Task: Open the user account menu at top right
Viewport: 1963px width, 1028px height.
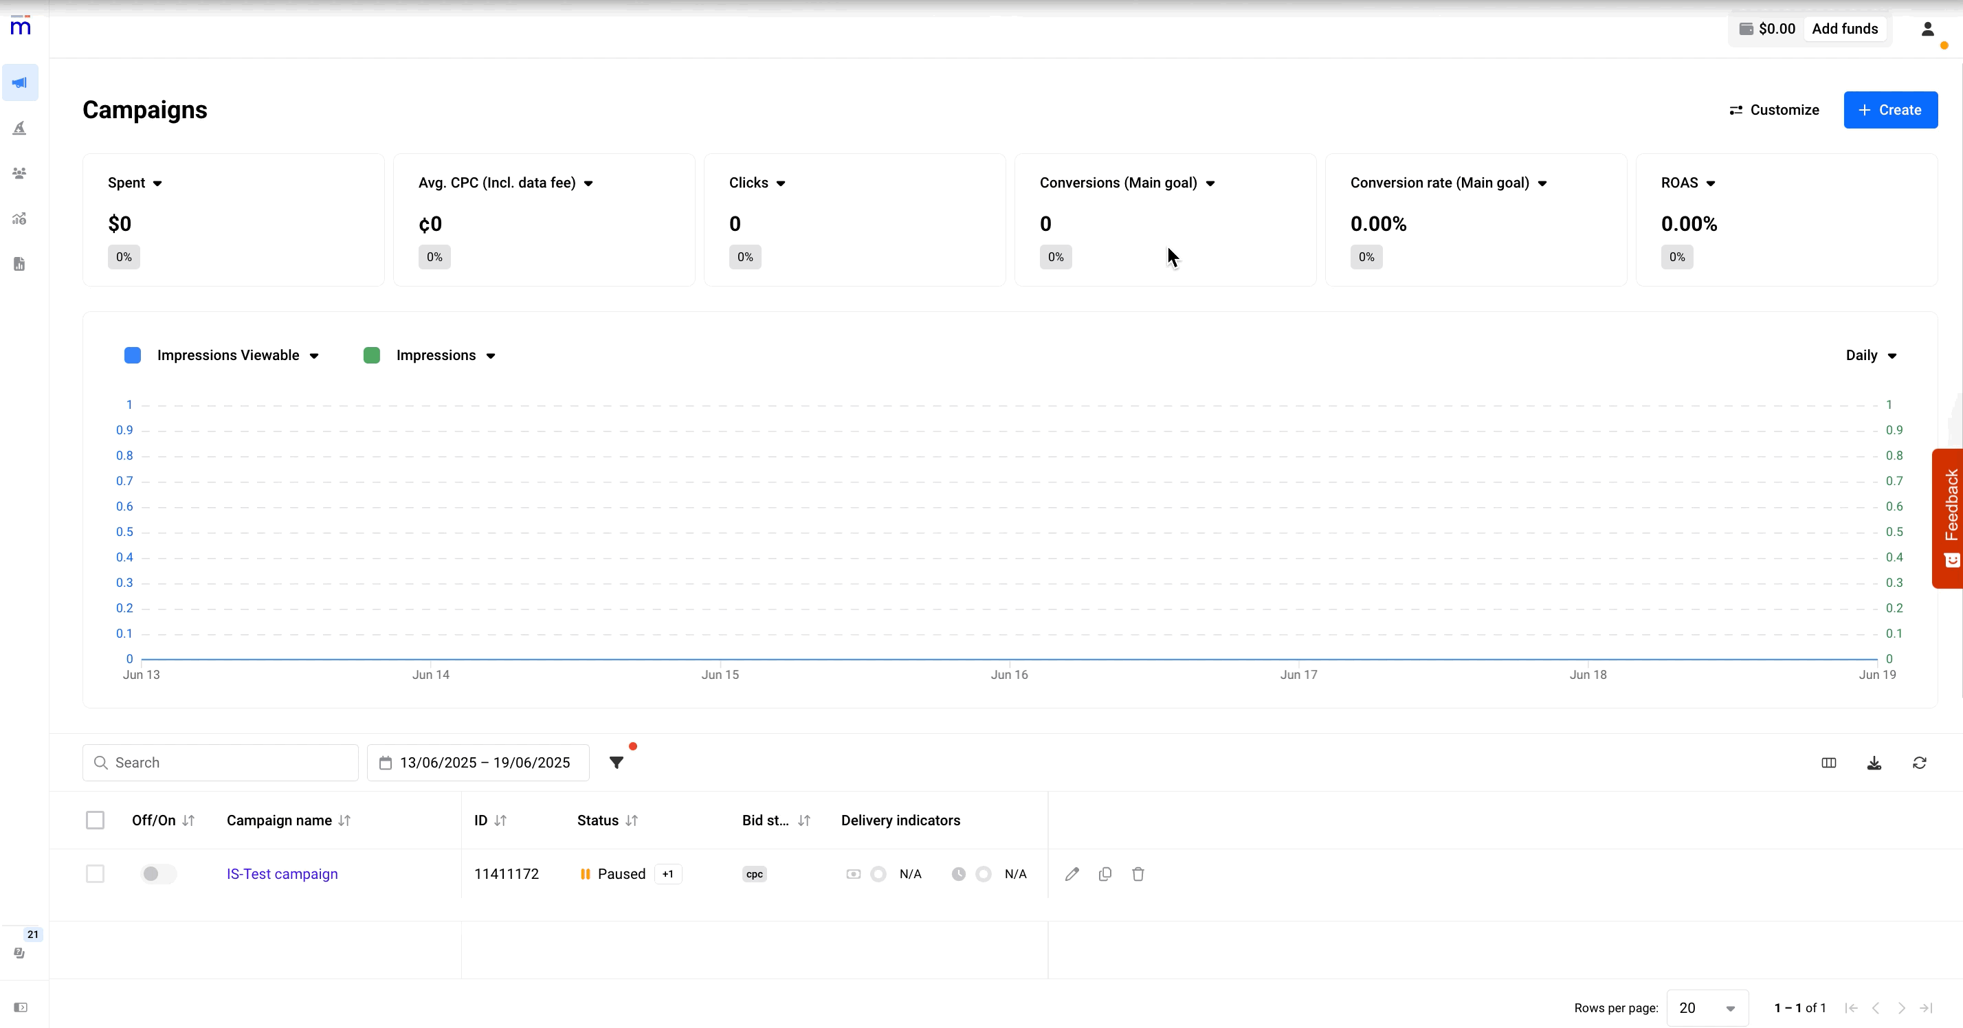Action: click(x=1928, y=29)
